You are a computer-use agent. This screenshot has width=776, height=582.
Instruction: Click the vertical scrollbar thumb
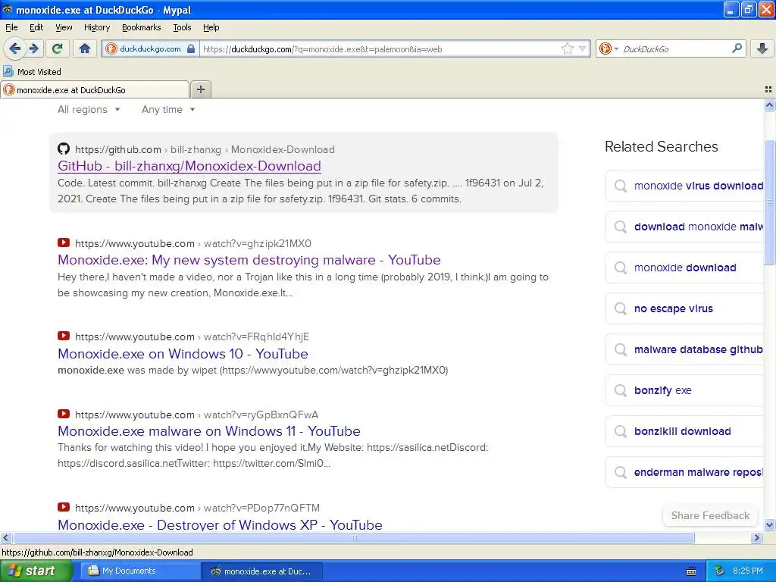click(770, 202)
